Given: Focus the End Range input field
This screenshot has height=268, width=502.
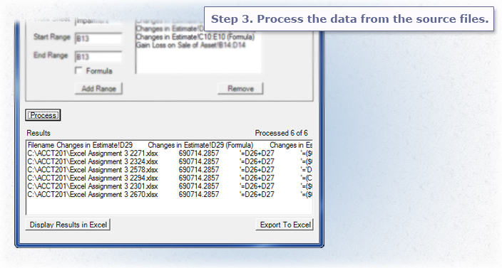Looking at the screenshot, I should 98,57.
